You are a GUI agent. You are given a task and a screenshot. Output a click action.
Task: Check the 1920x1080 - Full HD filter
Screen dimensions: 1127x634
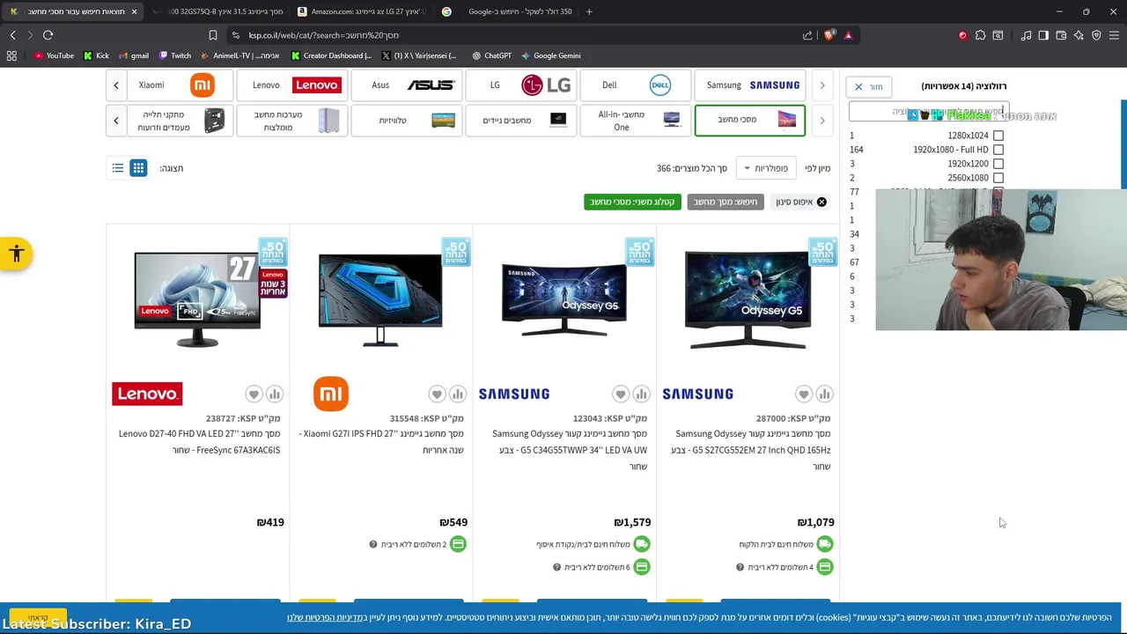click(x=998, y=150)
